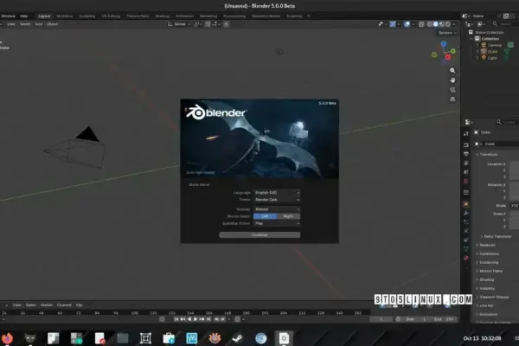This screenshot has width=519, height=346.
Task: Toggle use preview range clock icon
Action: (x=398, y=319)
